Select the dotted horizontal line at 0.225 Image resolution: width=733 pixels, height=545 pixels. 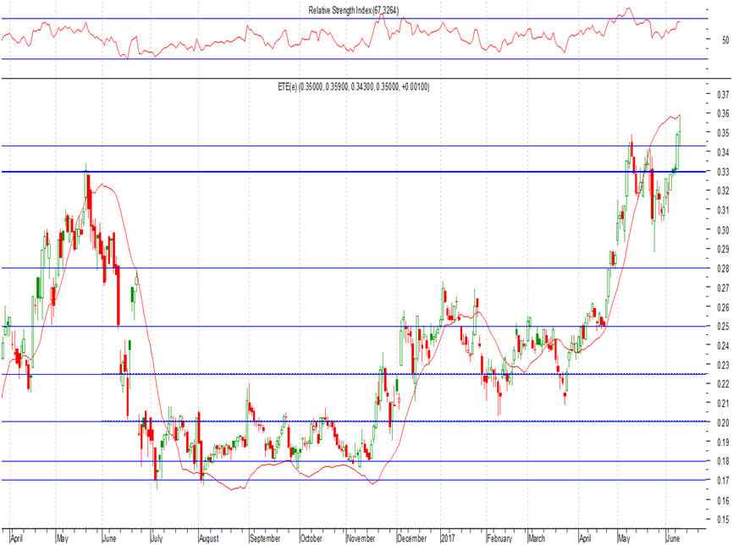[x=402, y=374]
